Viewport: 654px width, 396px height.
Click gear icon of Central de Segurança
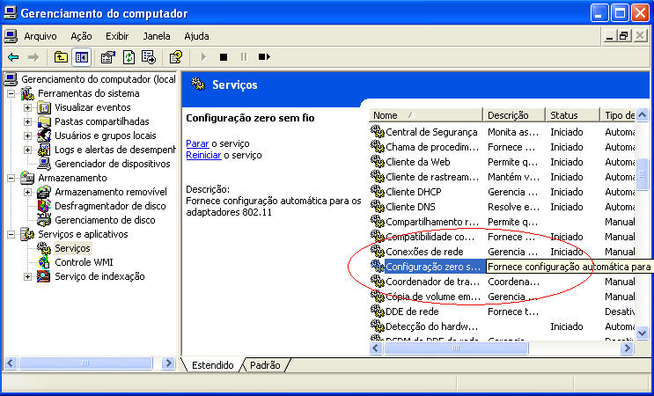tap(377, 132)
